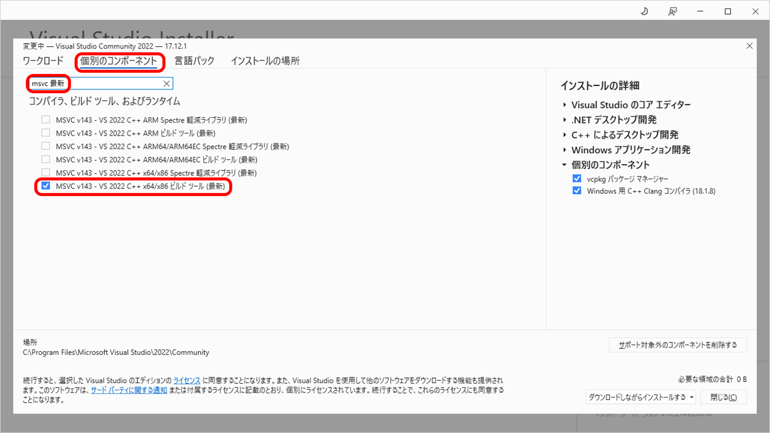The width and height of the screenshot is (770, 433).
Task: Check MSVC v143 ARM64/ARM64EC Spectre libraries
Action: coord(46,146)
